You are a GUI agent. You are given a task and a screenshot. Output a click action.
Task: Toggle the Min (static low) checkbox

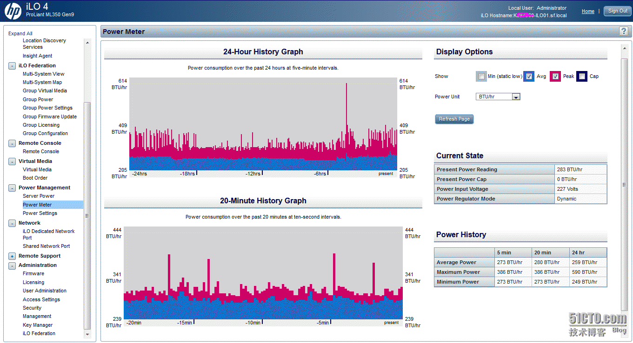481,77
